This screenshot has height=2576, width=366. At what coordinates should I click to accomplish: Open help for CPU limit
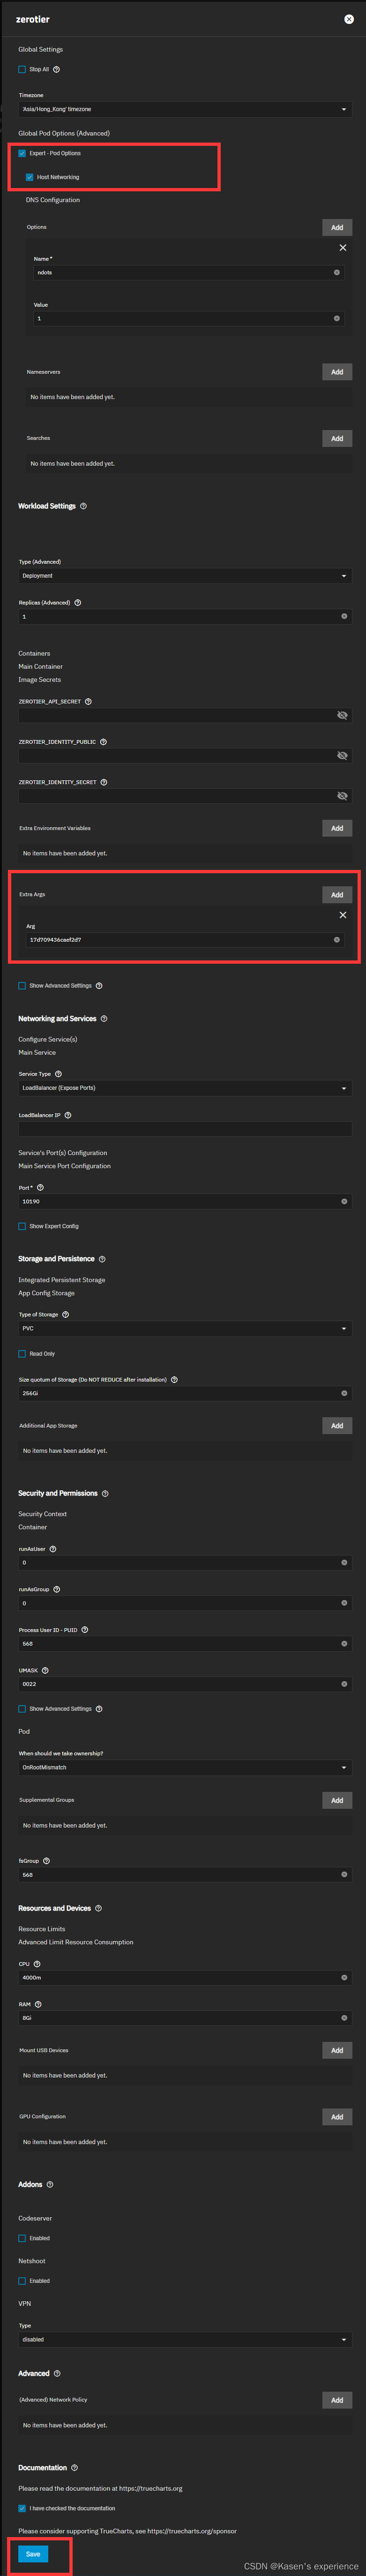37,1963
